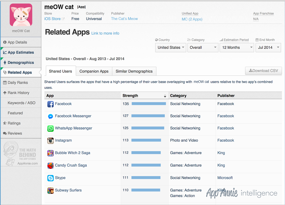
Task: Open The Cat's Meow publisher link
Action: click(x=124, y=18)
